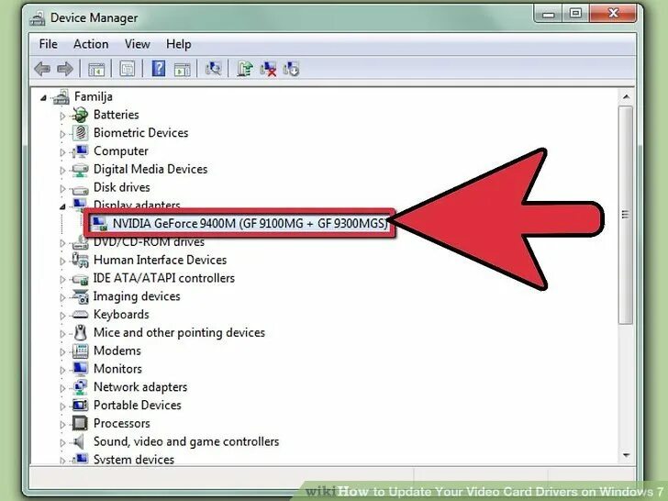The height and width of the screenshot is (501, 668).
Task: Maximize the Device Manager window
Action: click(575, 14)
